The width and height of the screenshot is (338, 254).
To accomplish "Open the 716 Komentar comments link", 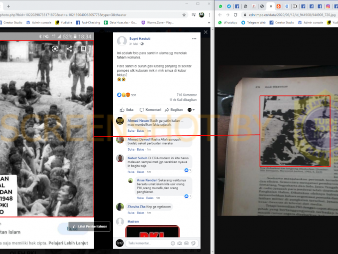I will point(186,95).
